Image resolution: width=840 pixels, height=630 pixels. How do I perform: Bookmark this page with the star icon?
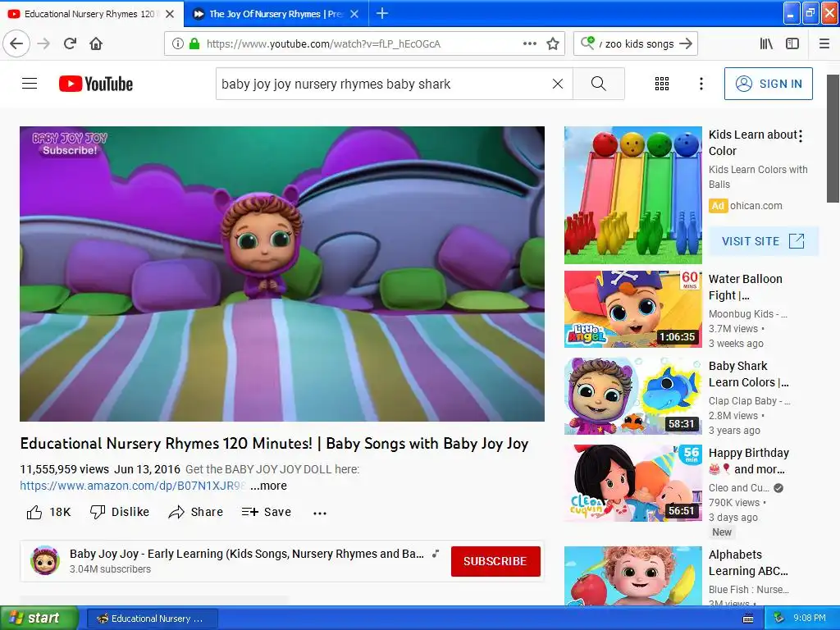553,43
